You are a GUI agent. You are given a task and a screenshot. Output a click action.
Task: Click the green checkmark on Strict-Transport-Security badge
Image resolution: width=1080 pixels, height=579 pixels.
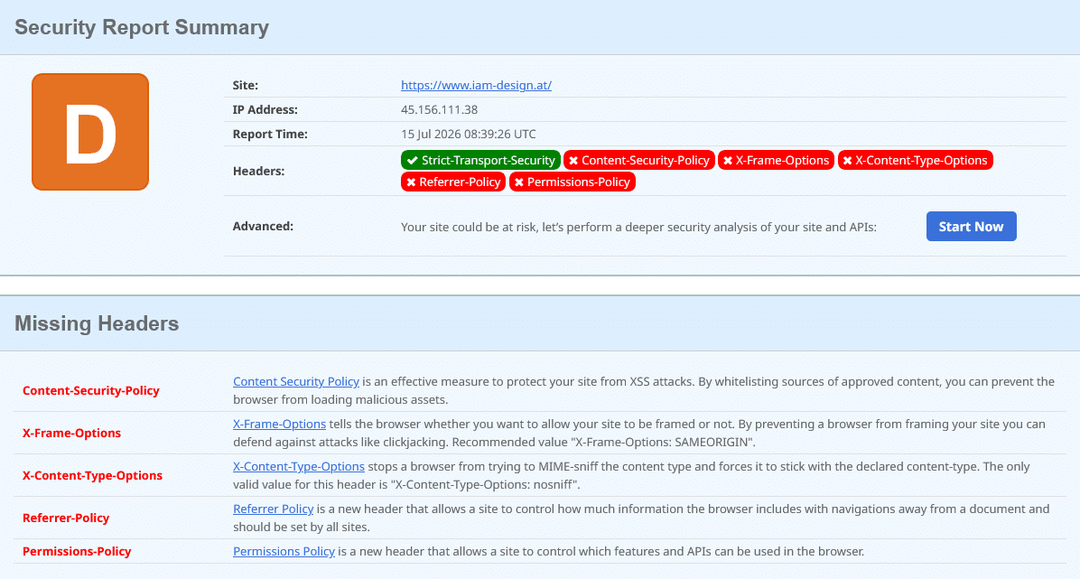(x=412, y=161)
